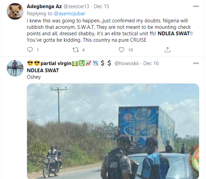Click the retweet count of 4
Image resolution: width=206 pixels, height=179 pixels.
(83, 50)
